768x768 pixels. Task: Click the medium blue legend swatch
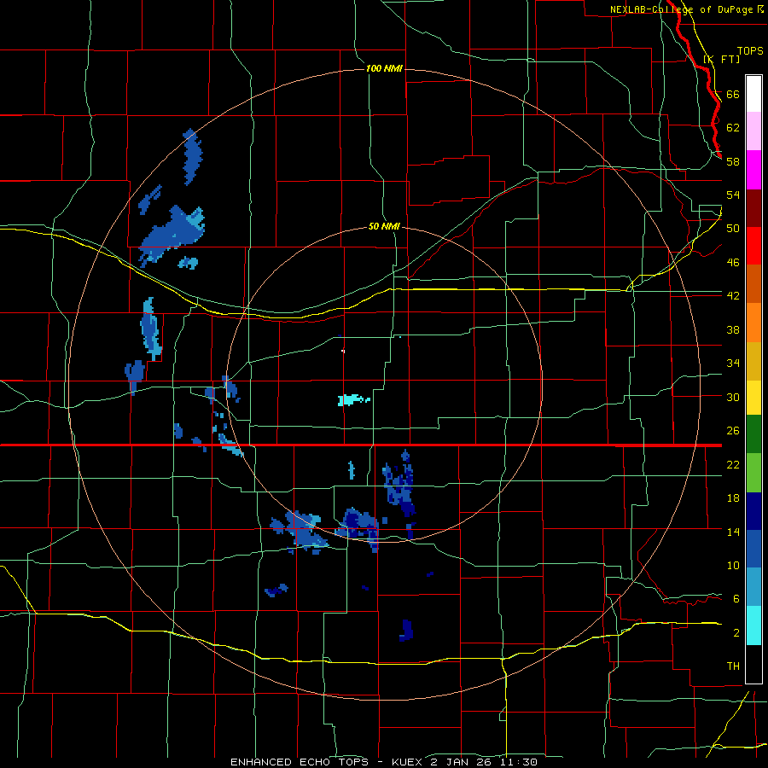click(x=753, y=549)
